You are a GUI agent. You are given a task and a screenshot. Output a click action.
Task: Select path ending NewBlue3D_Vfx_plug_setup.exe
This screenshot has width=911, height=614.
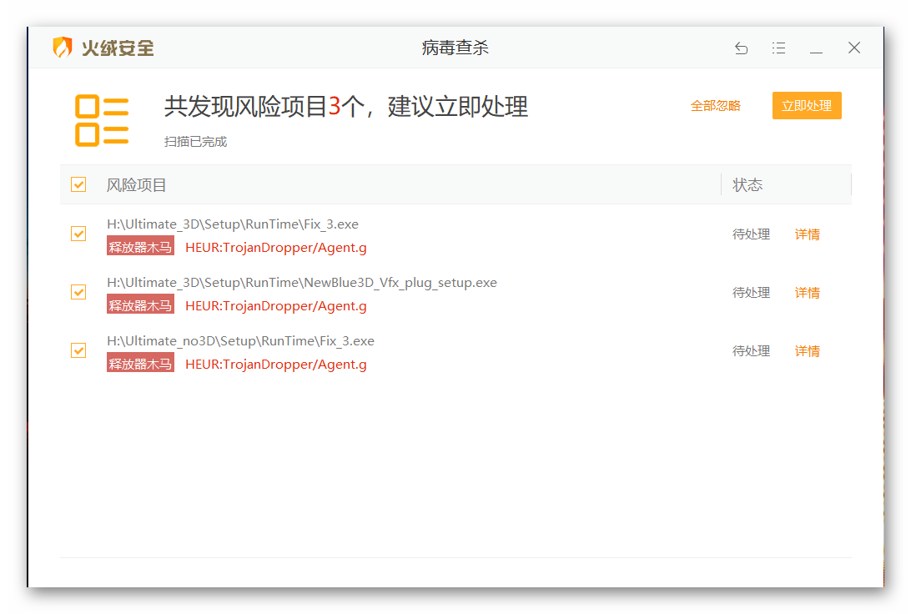click(301, 283)
